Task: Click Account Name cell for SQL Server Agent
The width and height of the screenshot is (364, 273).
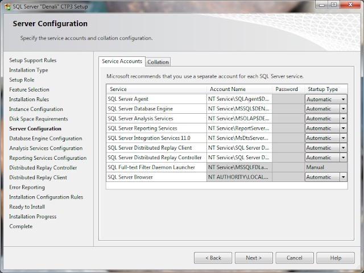Action: [x=239, y=99]
